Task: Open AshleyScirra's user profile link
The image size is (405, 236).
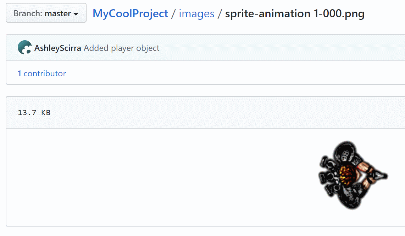Action: coord(57,48)
